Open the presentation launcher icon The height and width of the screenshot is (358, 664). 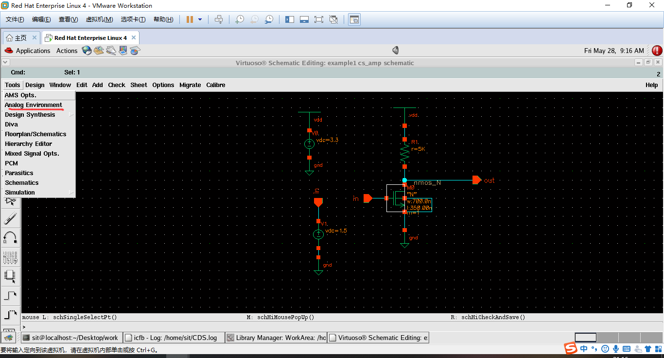tap(123, 50)
